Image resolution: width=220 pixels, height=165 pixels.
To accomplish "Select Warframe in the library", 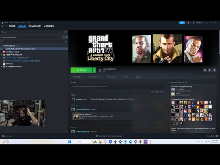I will tap(34, 64).
